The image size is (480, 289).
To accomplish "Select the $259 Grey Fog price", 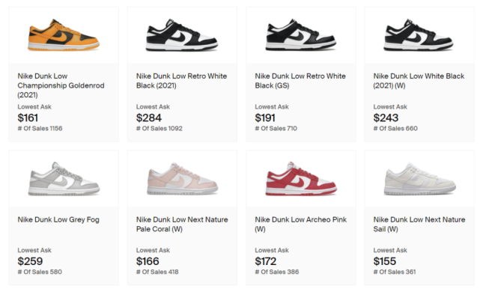I will (x=30, y=261).
